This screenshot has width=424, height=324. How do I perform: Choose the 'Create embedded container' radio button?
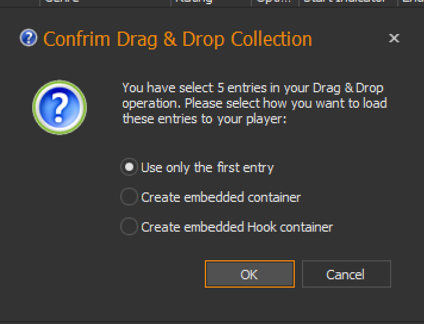[x=129, y=197]
